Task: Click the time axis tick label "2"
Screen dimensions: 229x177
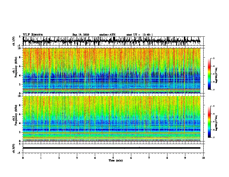Action: click(x=59, y=158)
